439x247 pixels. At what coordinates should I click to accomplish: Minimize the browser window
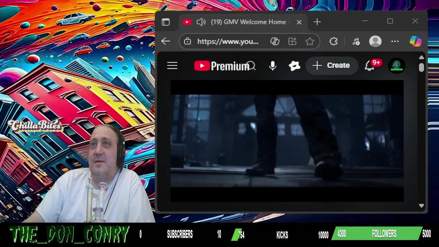(x=365, y=21)
